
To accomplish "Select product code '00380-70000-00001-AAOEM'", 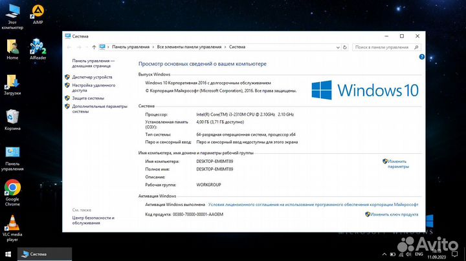I will pos(198,214).
